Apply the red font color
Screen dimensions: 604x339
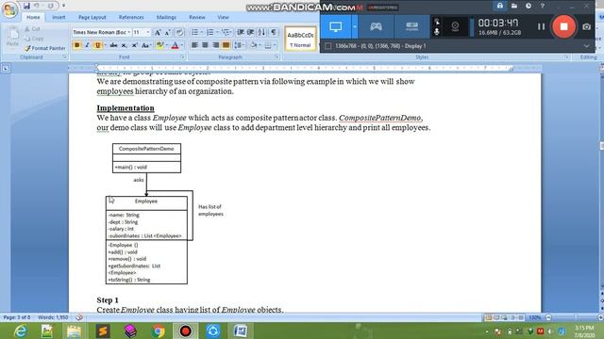175,45
